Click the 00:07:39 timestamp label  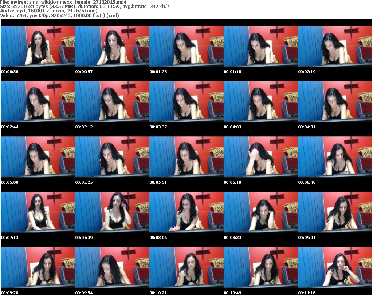click(x=84, y=238)
